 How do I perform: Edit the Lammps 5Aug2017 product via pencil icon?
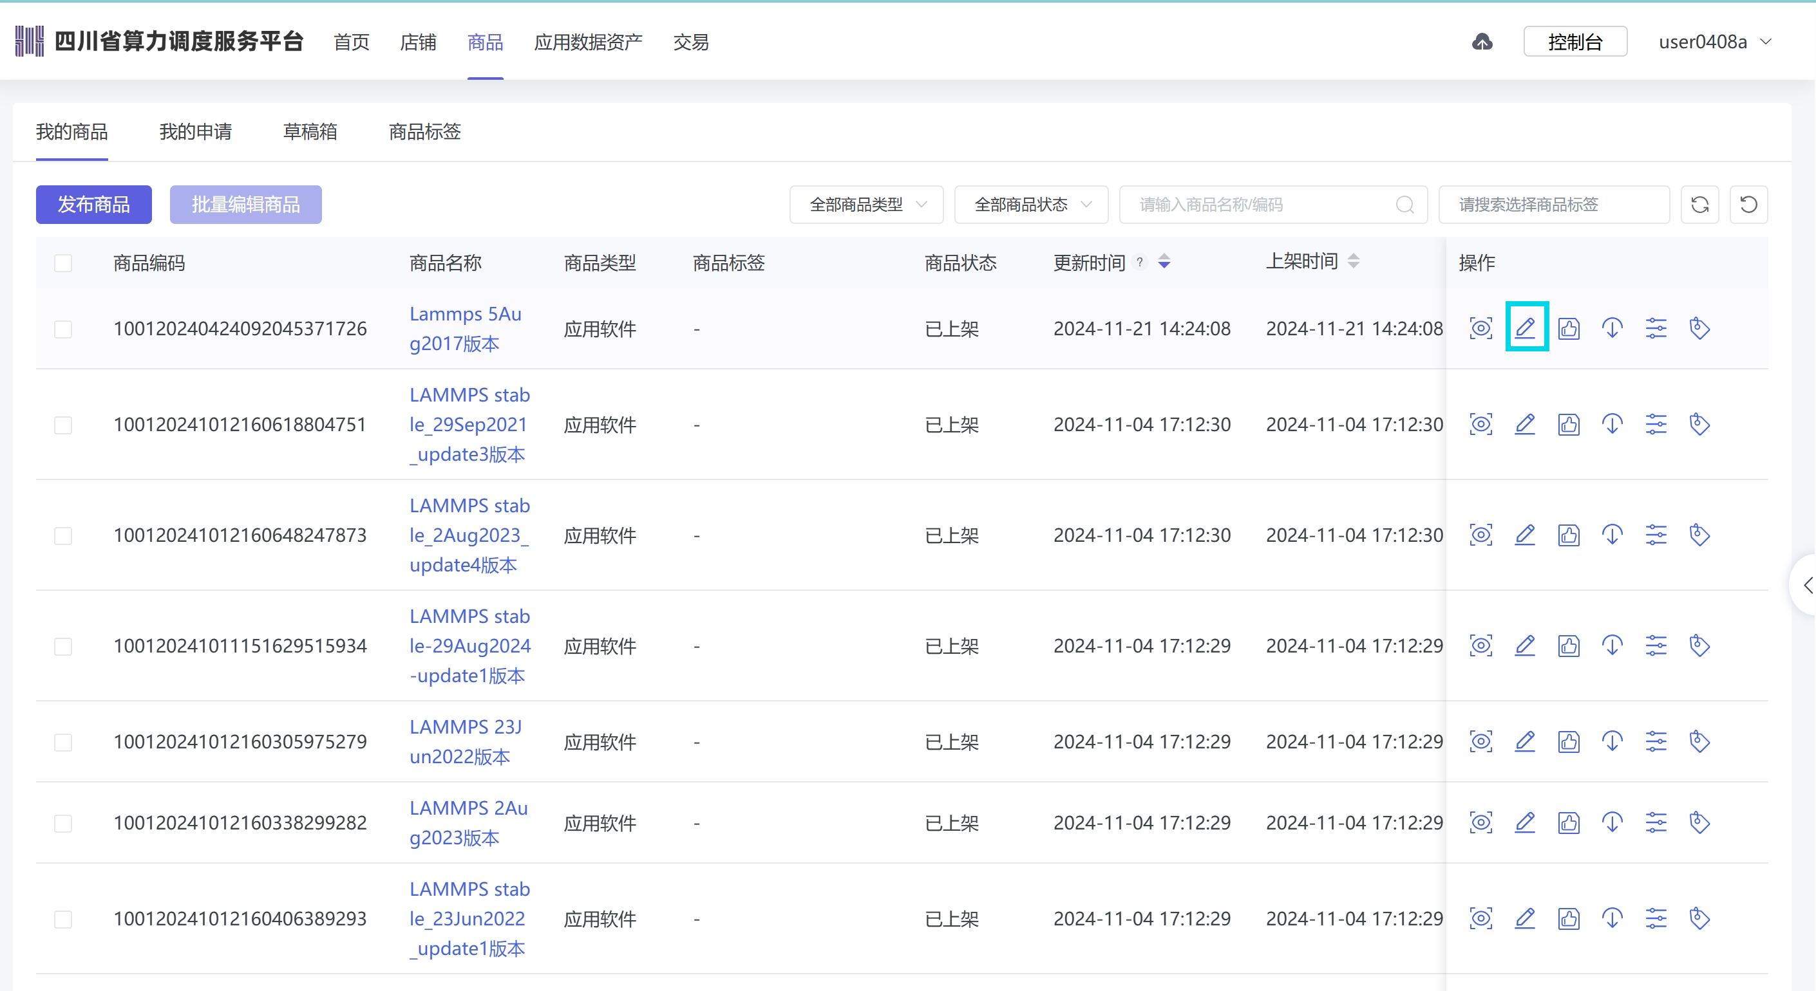tap(1525, 328)
